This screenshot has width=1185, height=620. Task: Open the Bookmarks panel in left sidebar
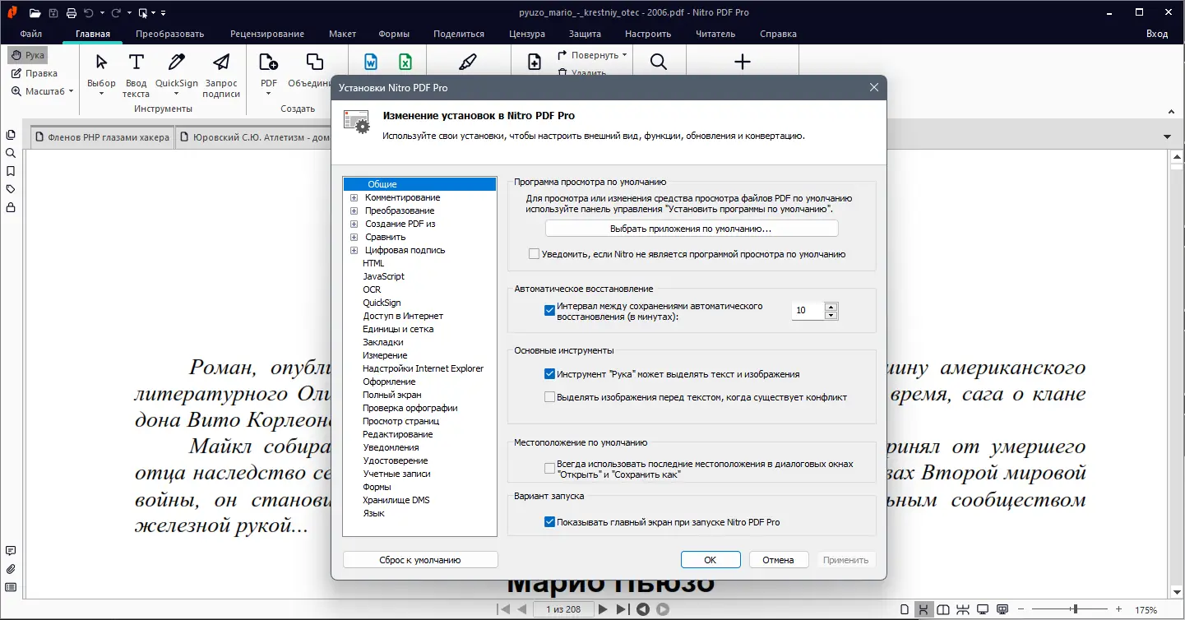(11, 171)
